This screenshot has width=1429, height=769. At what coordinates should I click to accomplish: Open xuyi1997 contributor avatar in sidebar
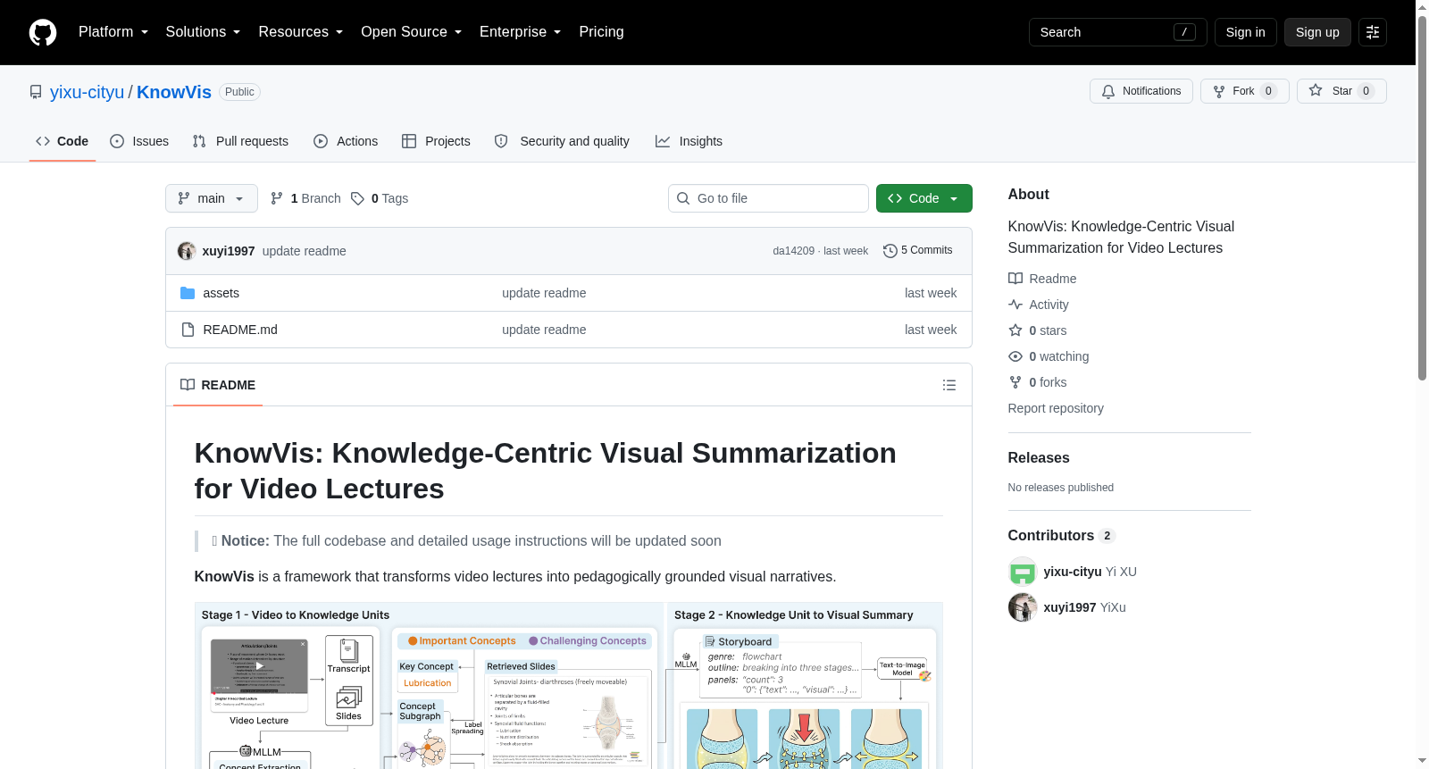[1023, 607]
